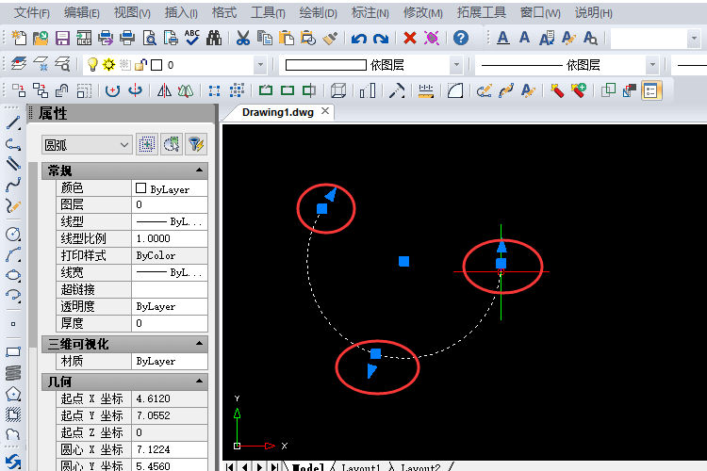The width and height of the screenshot is (707, 471).
Task: Open the color control 依图层 dropdown
Action: click(x=456, y=65)
